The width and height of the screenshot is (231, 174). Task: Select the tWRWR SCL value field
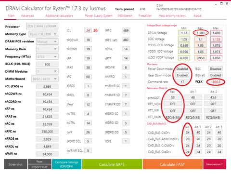88,150
